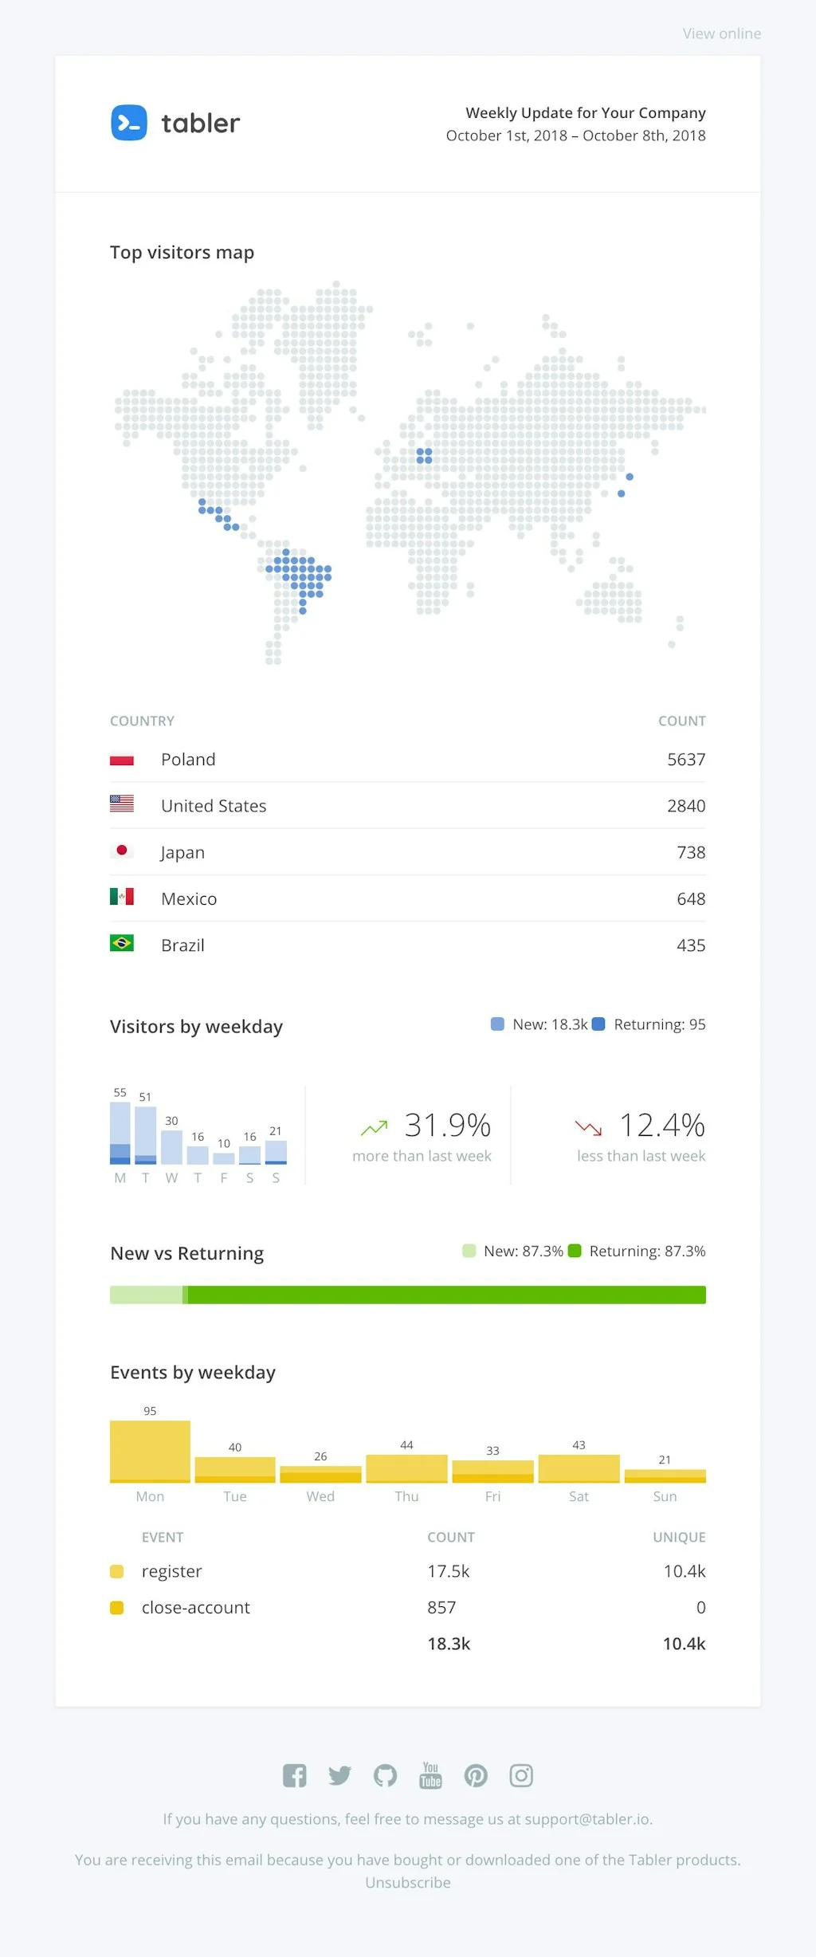Open the YouTube social icon

pyautogui.click(x=430, y=1775)
